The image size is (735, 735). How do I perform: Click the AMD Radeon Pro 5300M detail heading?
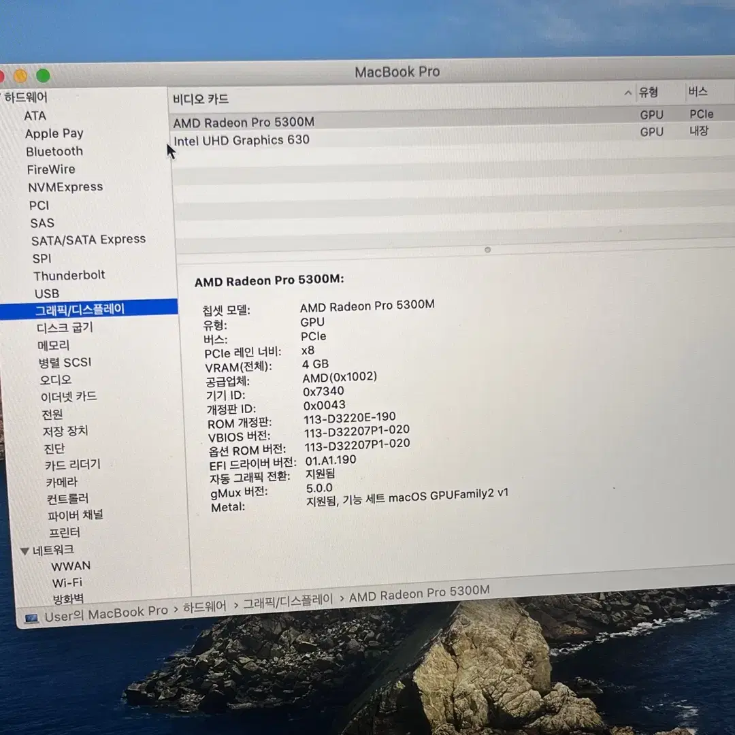(269, 281)
